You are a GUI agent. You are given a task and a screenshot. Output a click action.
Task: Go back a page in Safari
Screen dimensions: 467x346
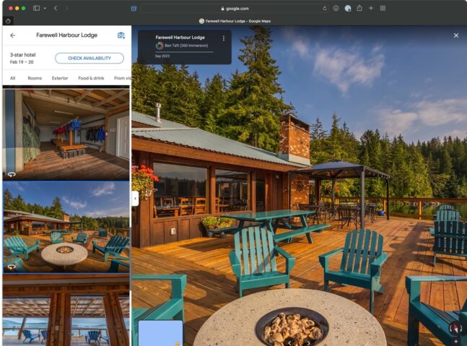pyautogui.click(x=56, y=9)
